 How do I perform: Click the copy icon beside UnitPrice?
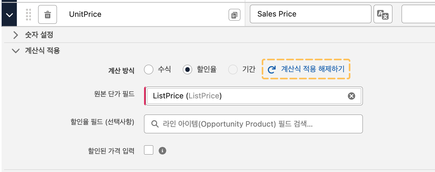tap(234, 15)
